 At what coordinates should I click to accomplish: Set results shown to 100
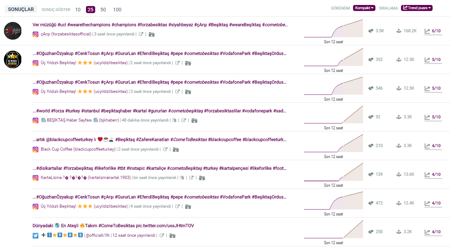click(x=117, y=10)
